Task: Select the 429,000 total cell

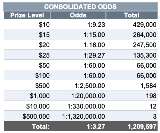Action: pyautogui.click(x=132, y=25)
